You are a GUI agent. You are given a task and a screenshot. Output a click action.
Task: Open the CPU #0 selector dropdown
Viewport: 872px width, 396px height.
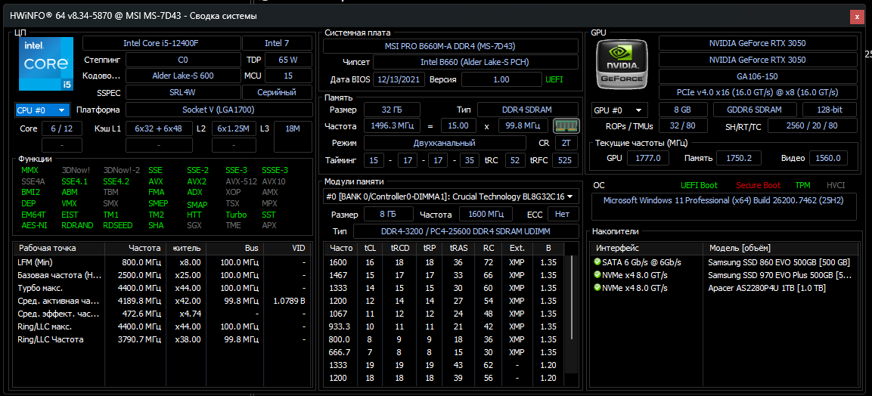click(x=43, y=110)
